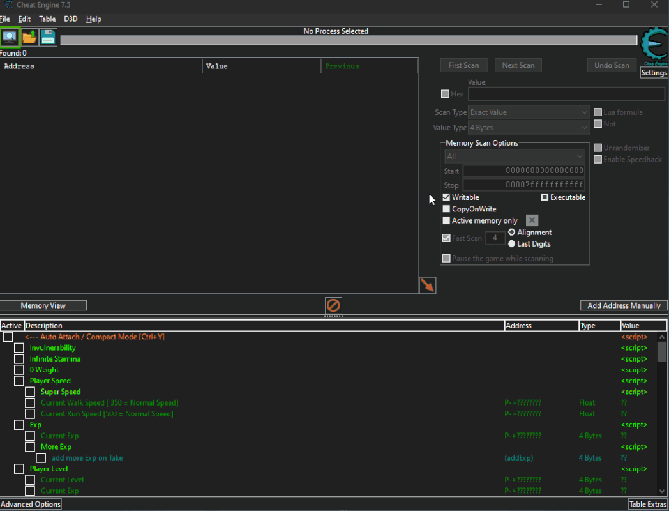Open a cheat table folder icon
The image size is (669, 511).
pos(29,37)
